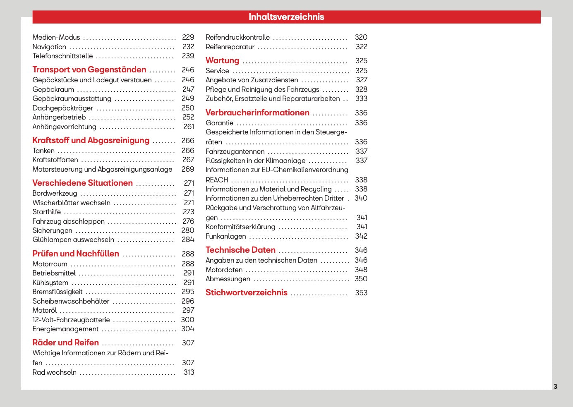Click the Inhaltsverzeichnis title banner
The height and width of the screenshot is (407, 573).
click(286, 17)
